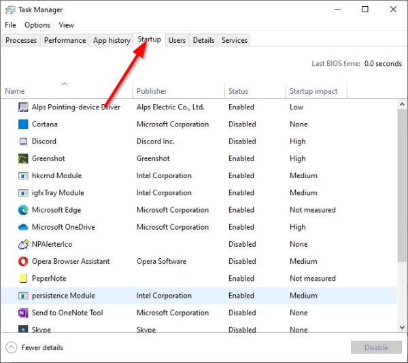Select the hkcmd Module name

point(56,175)
